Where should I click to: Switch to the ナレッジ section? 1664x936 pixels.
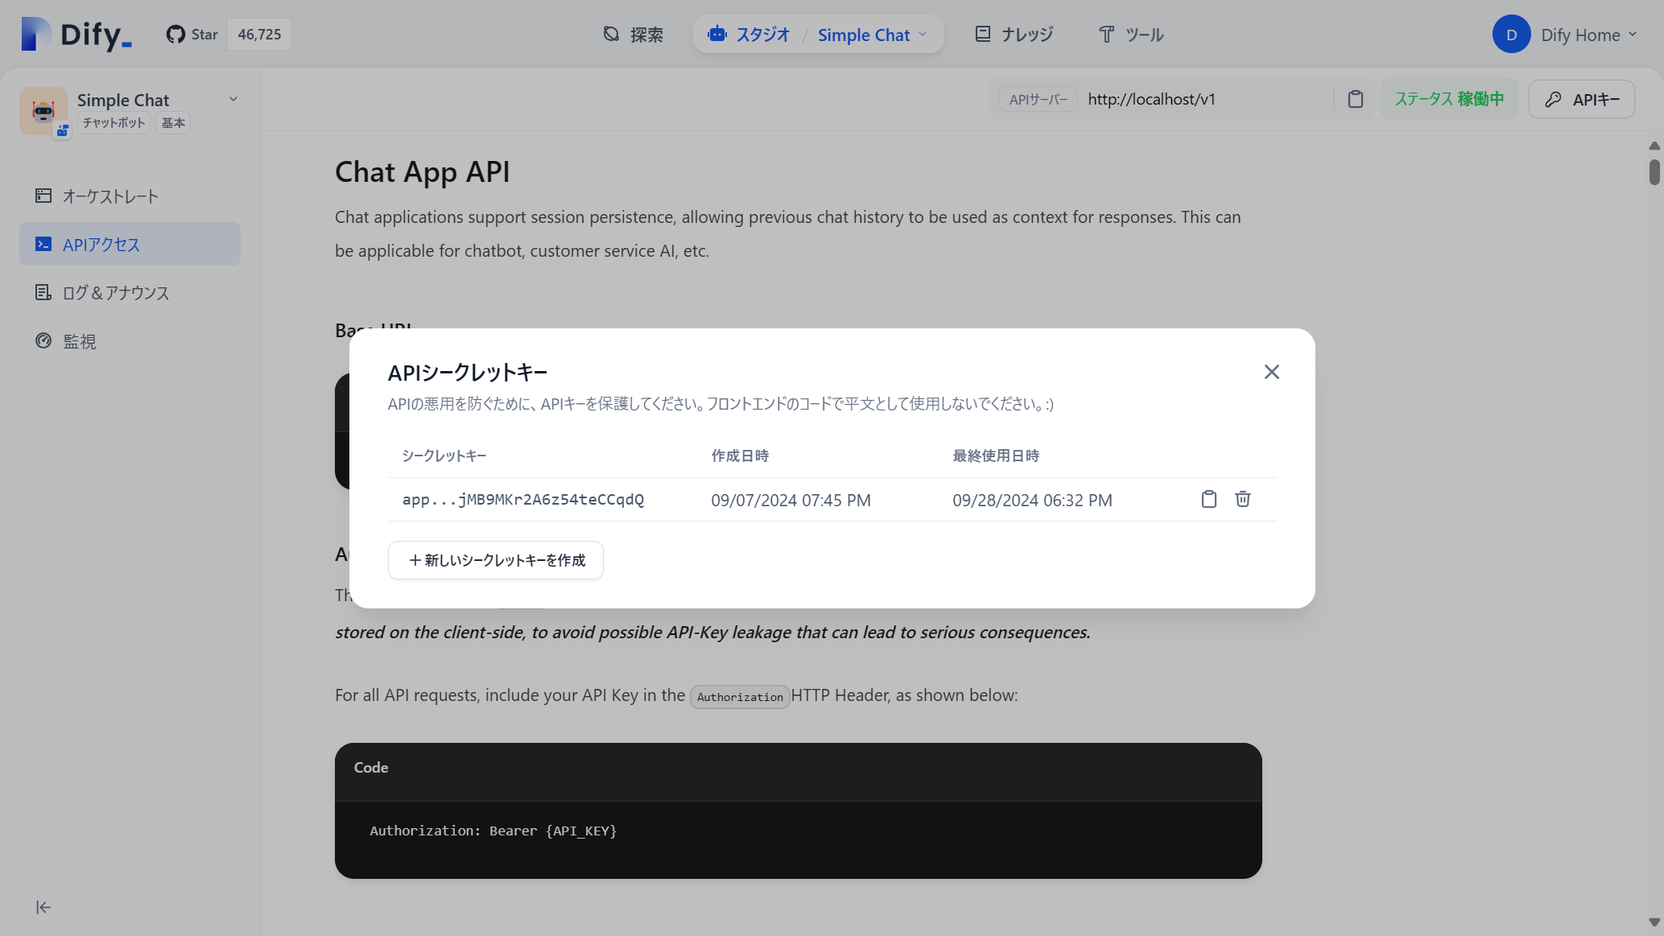(x=1013, y=34)
